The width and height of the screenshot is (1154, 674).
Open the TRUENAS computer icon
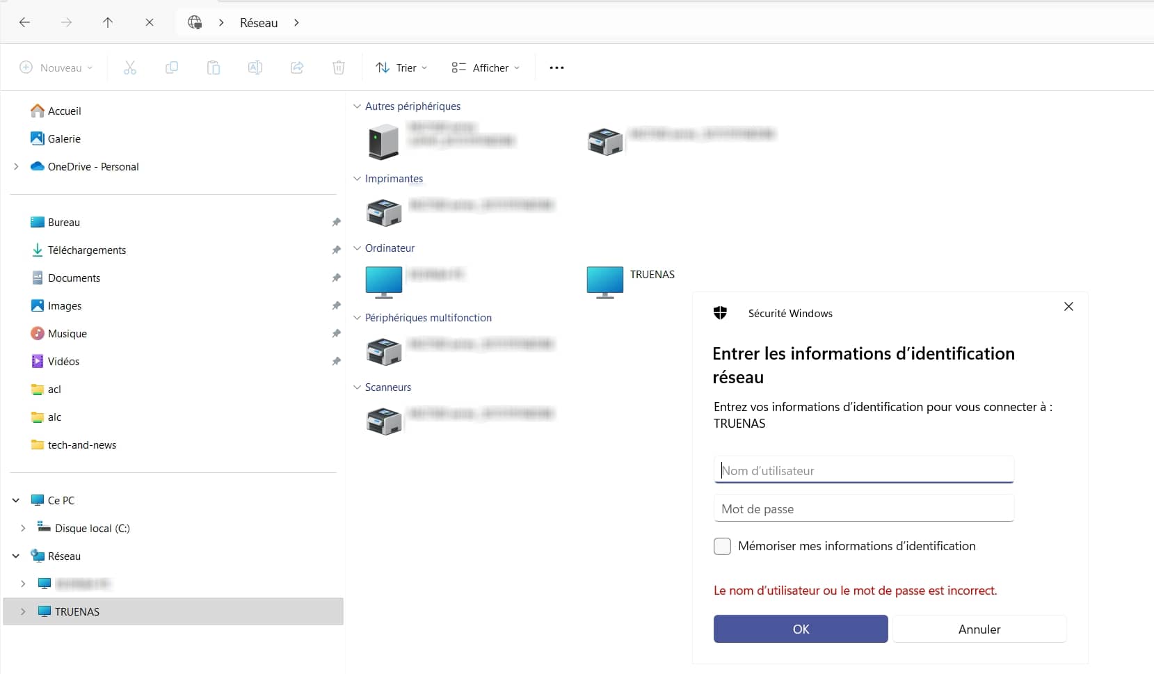(x=604, y=281)
